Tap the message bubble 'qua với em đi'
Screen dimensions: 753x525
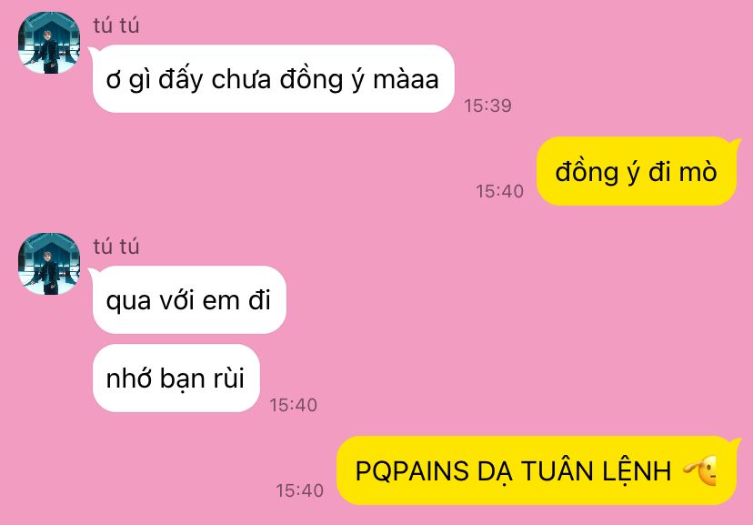pos(189,299)
